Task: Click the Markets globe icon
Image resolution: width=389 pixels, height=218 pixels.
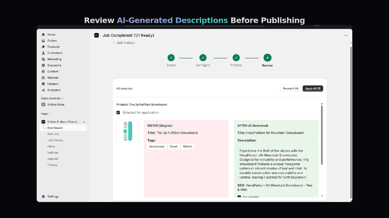Action: click(x=43, y=78)
